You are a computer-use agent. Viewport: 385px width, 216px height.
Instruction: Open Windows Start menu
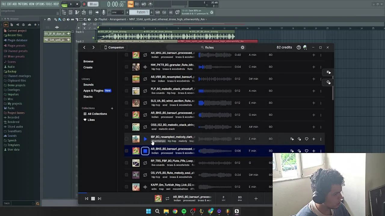[x=149, y=211]
